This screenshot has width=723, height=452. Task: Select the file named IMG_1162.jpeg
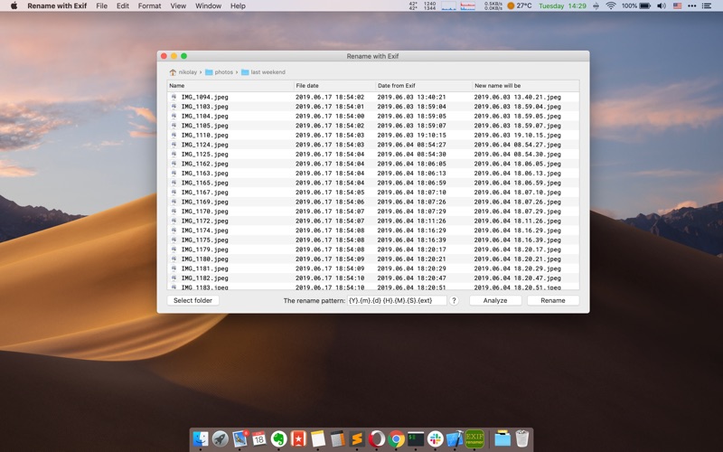coord(204,164)
